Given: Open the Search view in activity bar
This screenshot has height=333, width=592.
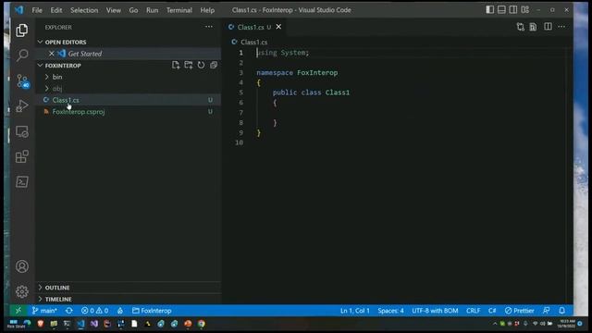Looking at the screenshot, I should click(x=22, y=55).
